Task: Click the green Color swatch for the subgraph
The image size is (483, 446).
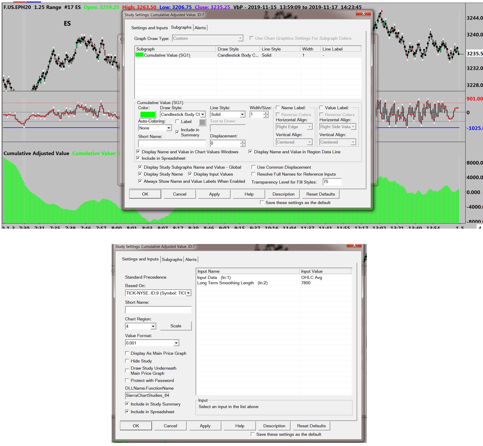Action: [148, 115]
